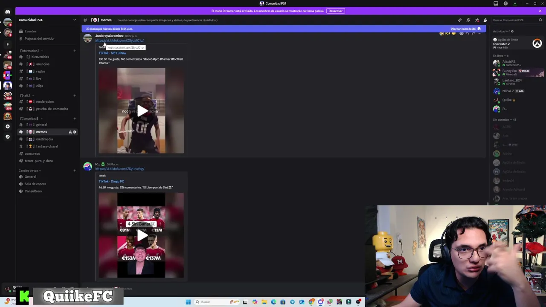Open memes channel settings gear

(75, 132)
